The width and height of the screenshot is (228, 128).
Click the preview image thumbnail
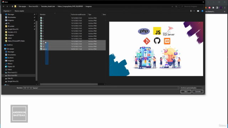(156, 49)
